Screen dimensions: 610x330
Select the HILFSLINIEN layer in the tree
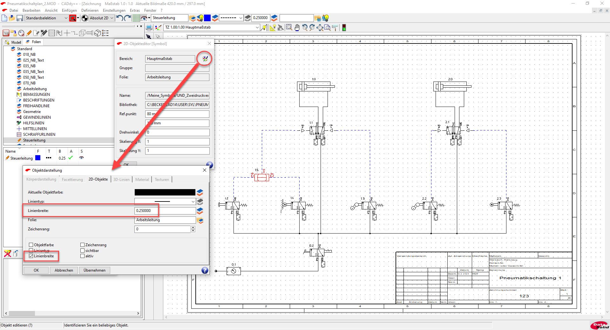[x=34, y=123]
